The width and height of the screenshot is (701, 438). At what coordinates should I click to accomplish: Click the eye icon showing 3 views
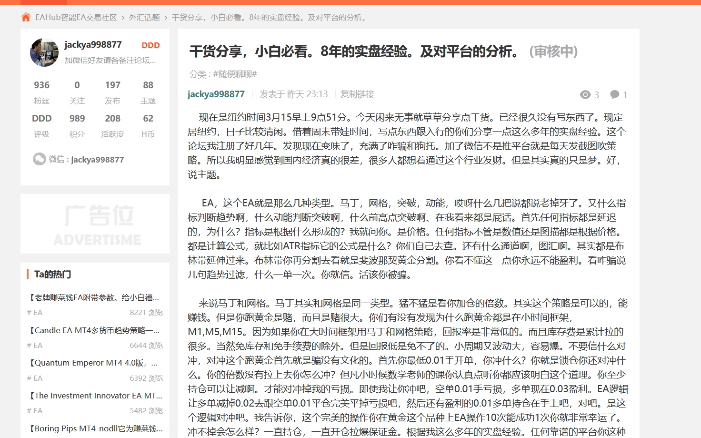pos(585,94)
